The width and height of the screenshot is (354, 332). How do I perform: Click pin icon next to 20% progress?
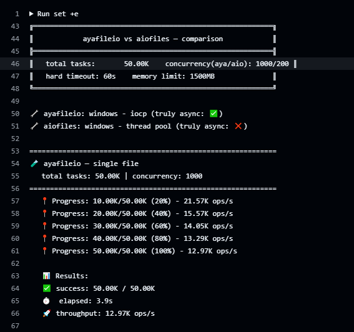(x=45, y=201)
